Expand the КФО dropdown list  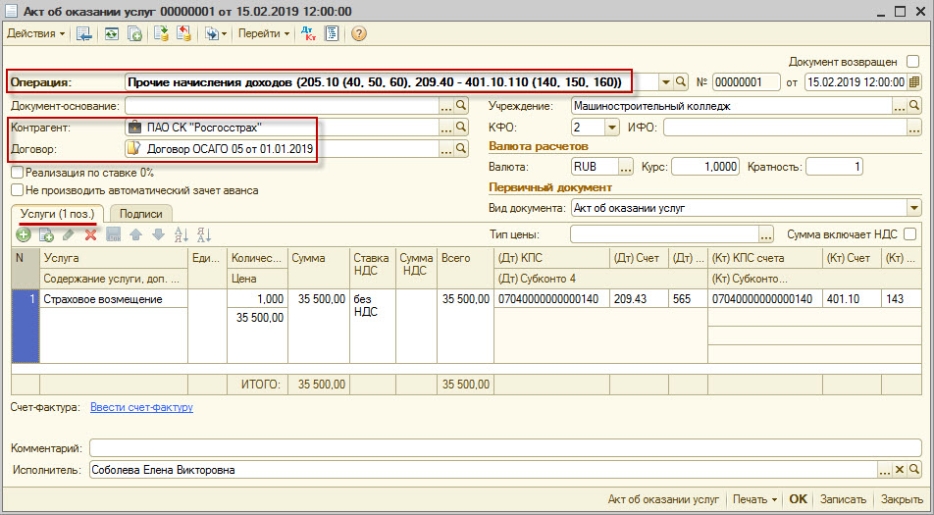[x=612, y=127]
